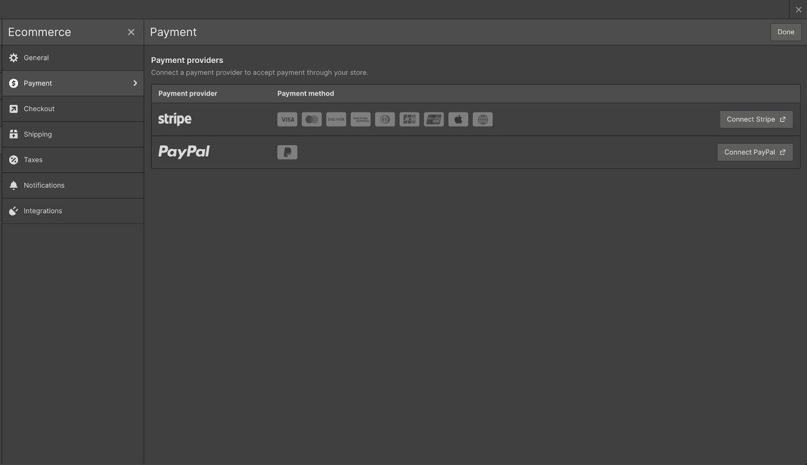Screen dimensions: 807x465
Task: Select the General settings entry
Action: (x=36, y=57)
